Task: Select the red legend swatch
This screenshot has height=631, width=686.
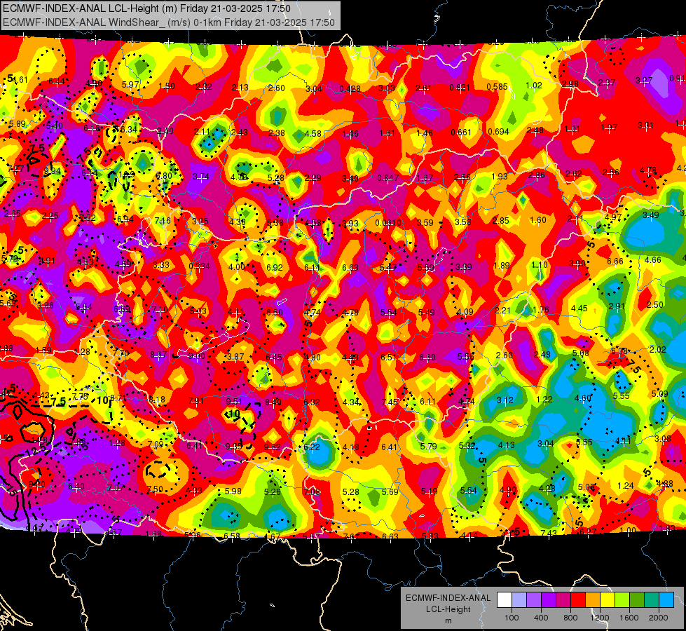Action: coord(578,600)
